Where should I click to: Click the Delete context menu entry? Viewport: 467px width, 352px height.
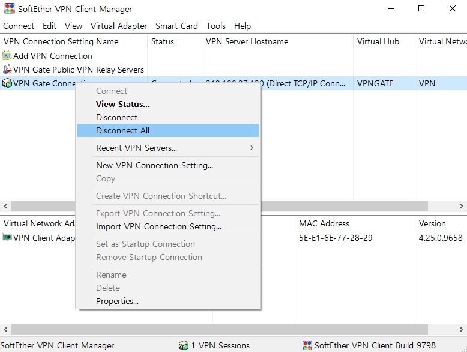(x=167, y=288)
